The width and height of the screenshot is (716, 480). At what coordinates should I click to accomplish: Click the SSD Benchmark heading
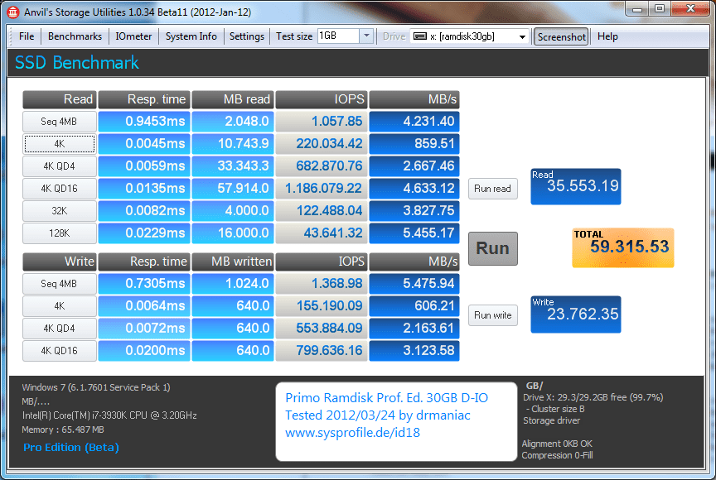(77, 62)
